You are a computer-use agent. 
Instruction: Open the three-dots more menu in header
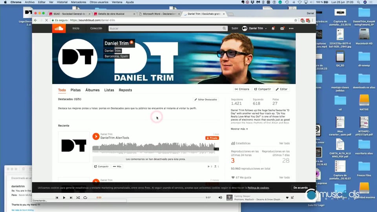click(291, 28)
